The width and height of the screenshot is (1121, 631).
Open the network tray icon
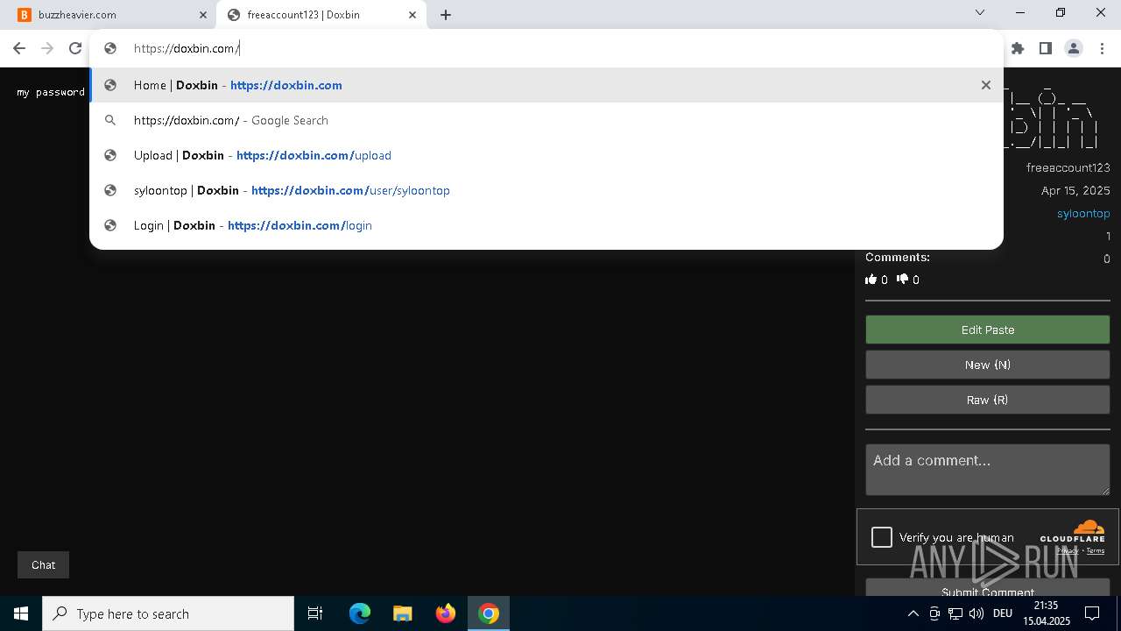(955, 613)
